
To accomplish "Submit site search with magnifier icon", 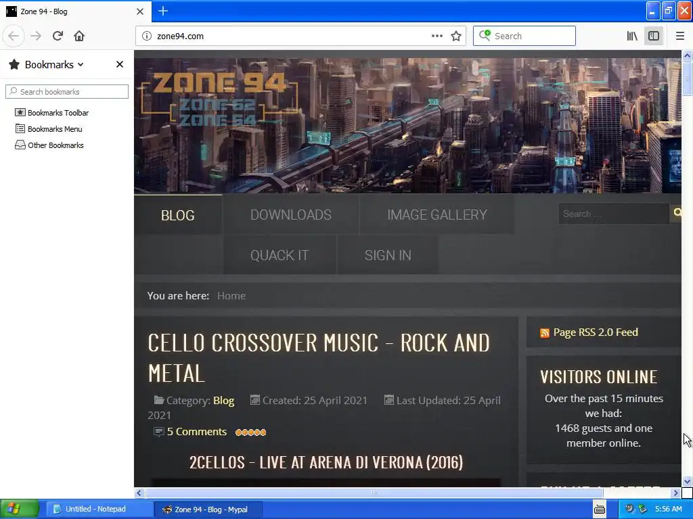I will [677, 213].
